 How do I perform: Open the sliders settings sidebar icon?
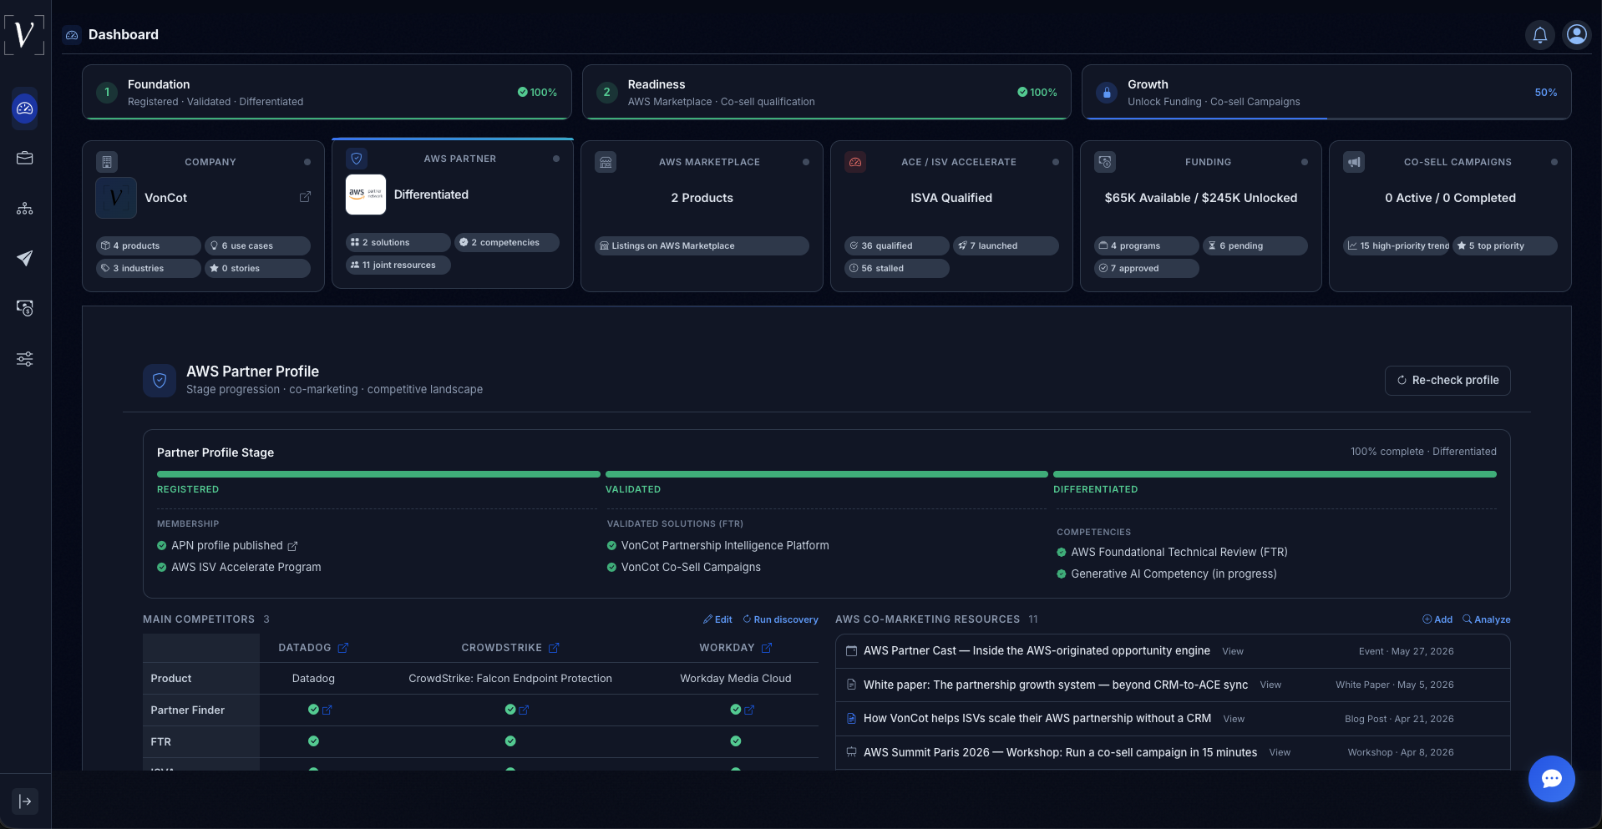click(25, 359)
